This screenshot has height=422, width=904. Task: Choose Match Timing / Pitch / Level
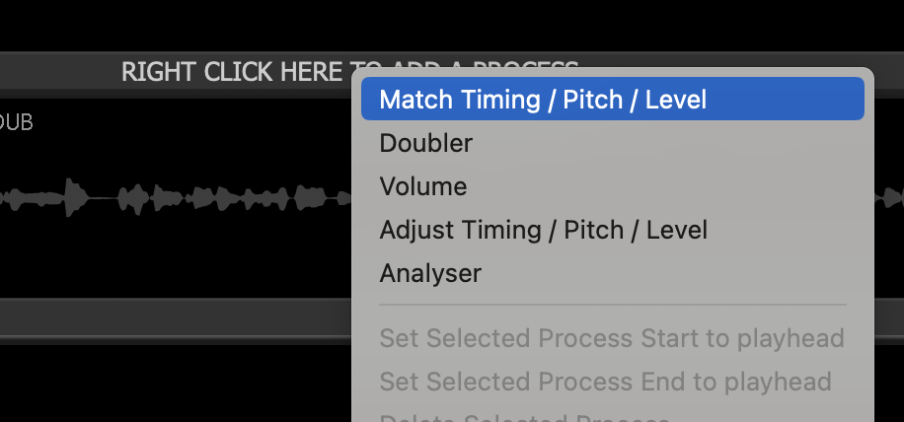point(543,100)
